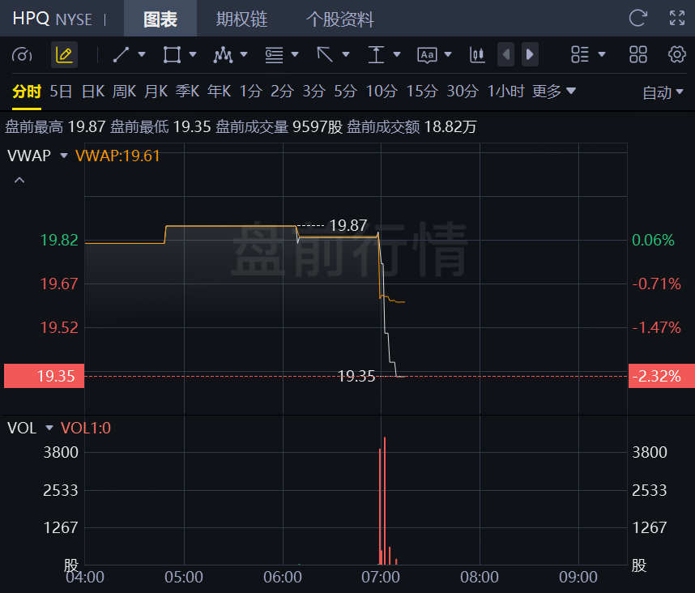Switch to the 个股资料 tab
The image size is (695, 593).
tap(339, 19)
